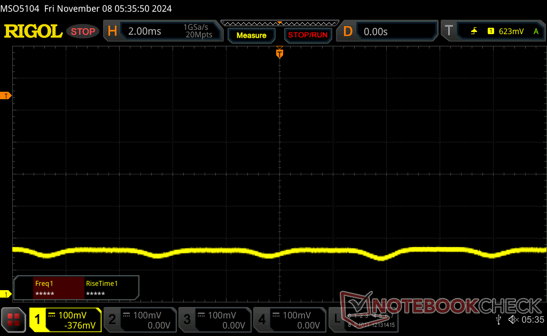Click the STOP run-status indicator
The height and width of the screenshot is (336, 547).
pos(83,31)
